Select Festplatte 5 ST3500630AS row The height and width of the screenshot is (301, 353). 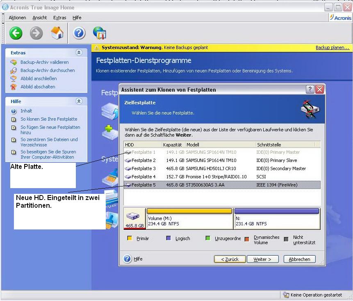222,185
